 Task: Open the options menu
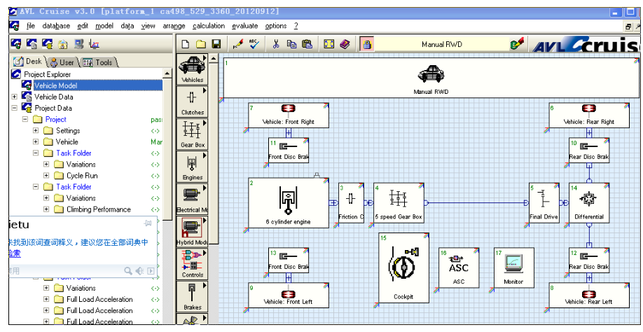(x=275, y=26)
